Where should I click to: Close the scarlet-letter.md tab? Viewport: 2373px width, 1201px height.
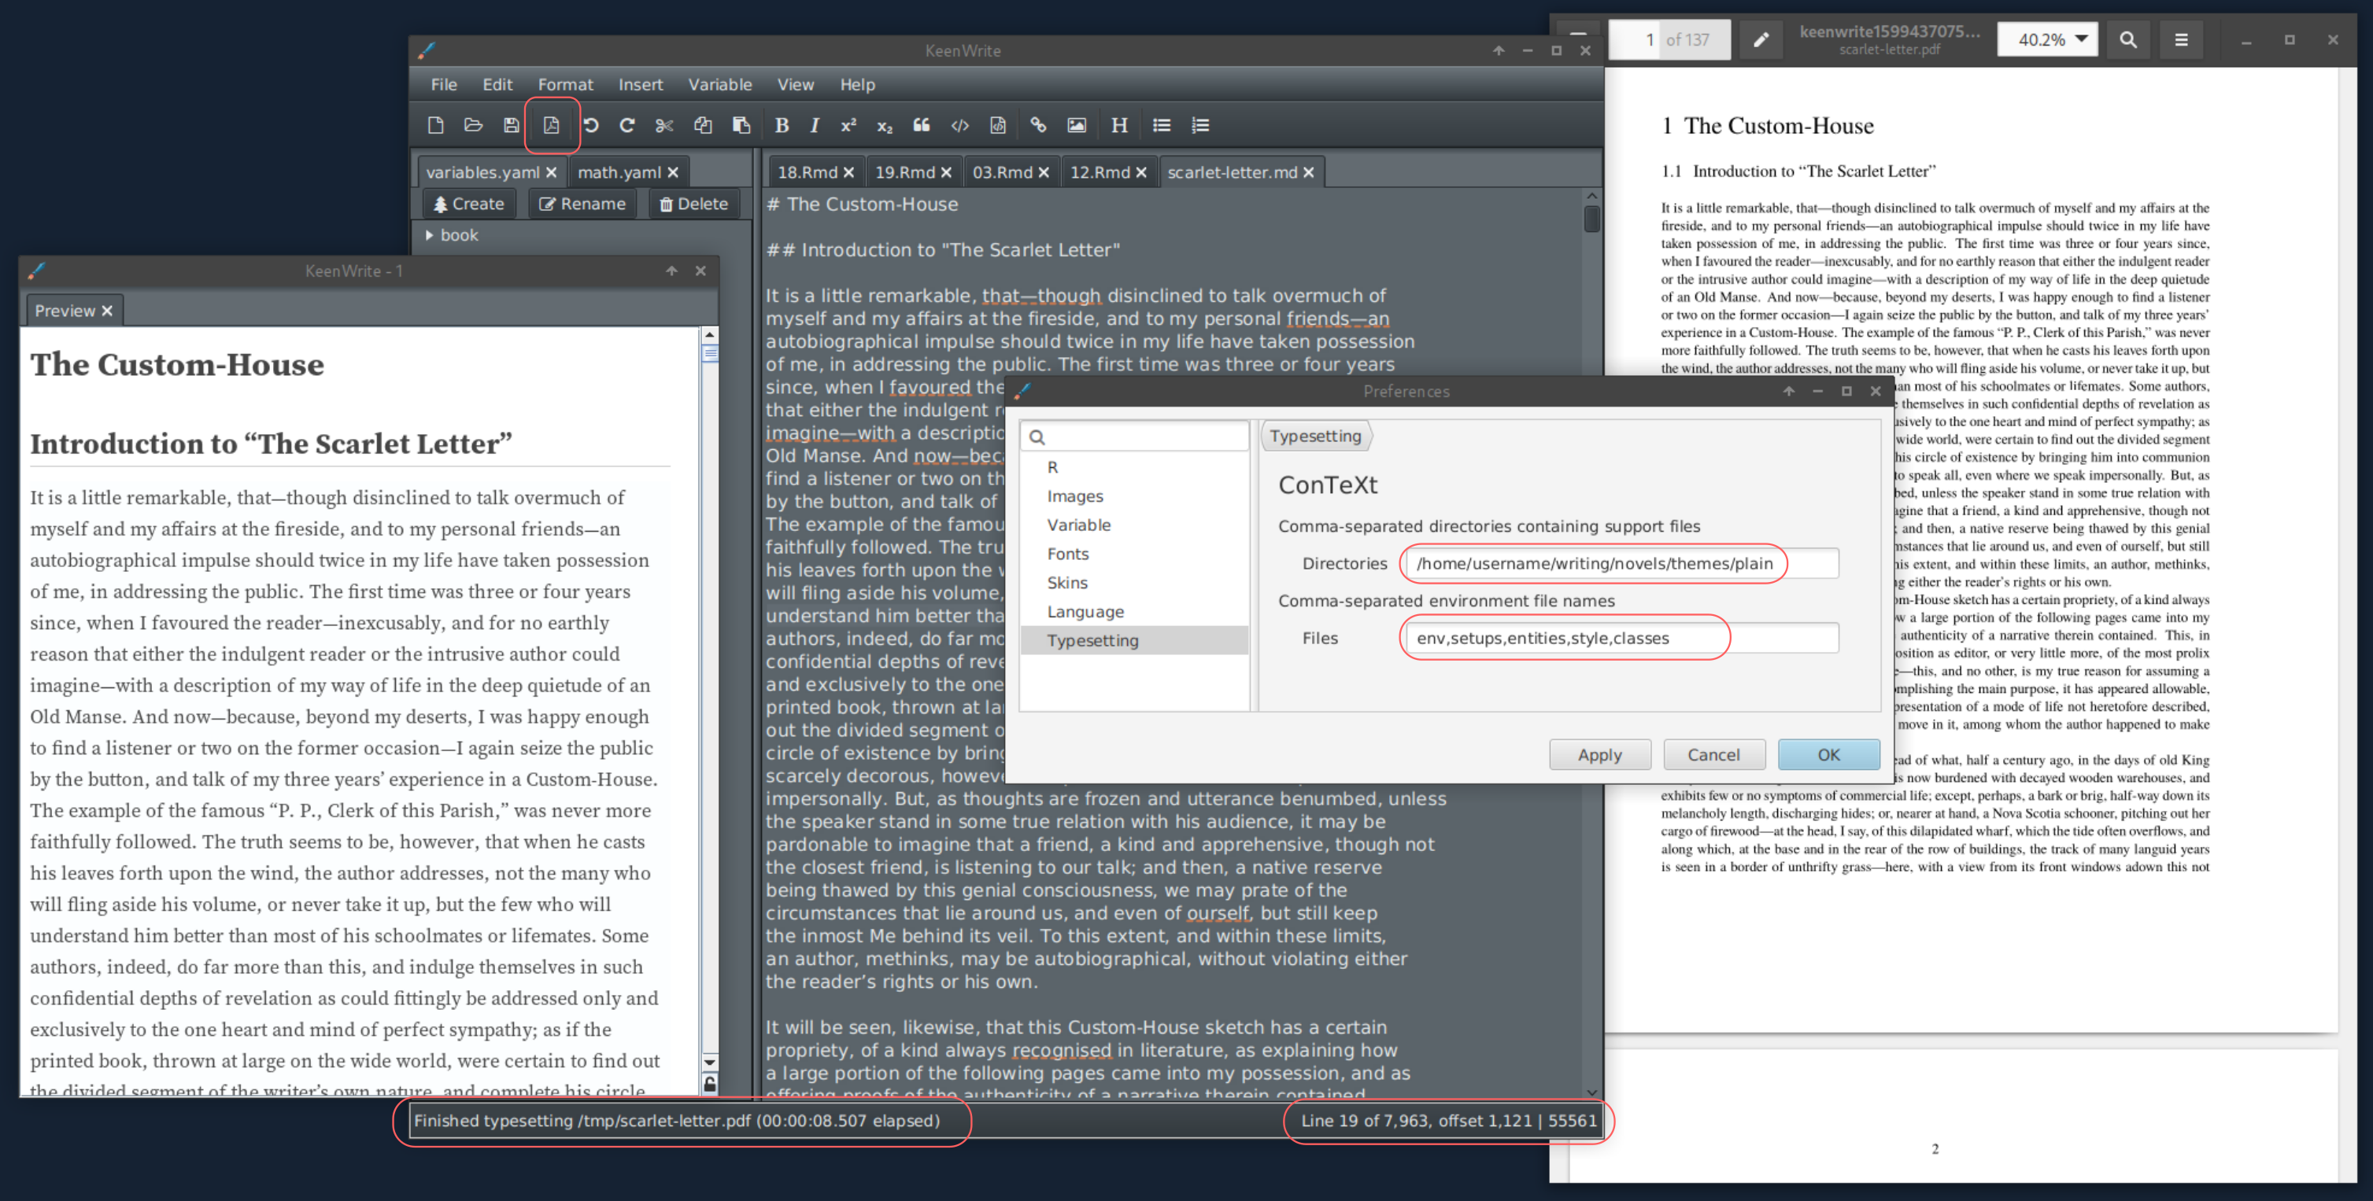(x=1308, y=172)
